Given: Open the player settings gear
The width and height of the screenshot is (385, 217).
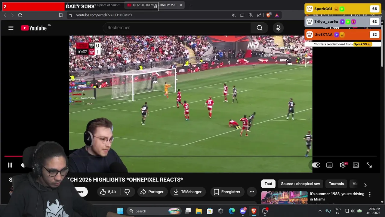Looking at the screenshot, I should click(343, 165).
